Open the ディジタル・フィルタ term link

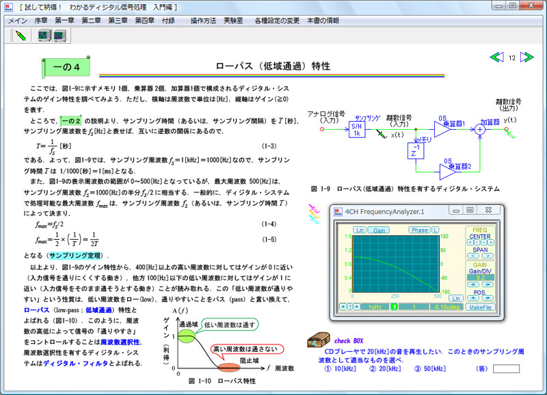click(x=75, y=364)
